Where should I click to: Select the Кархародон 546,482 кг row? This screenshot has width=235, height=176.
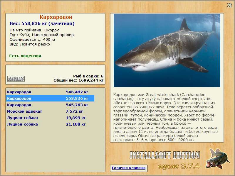pyautogui.click(x=50, y=92)
